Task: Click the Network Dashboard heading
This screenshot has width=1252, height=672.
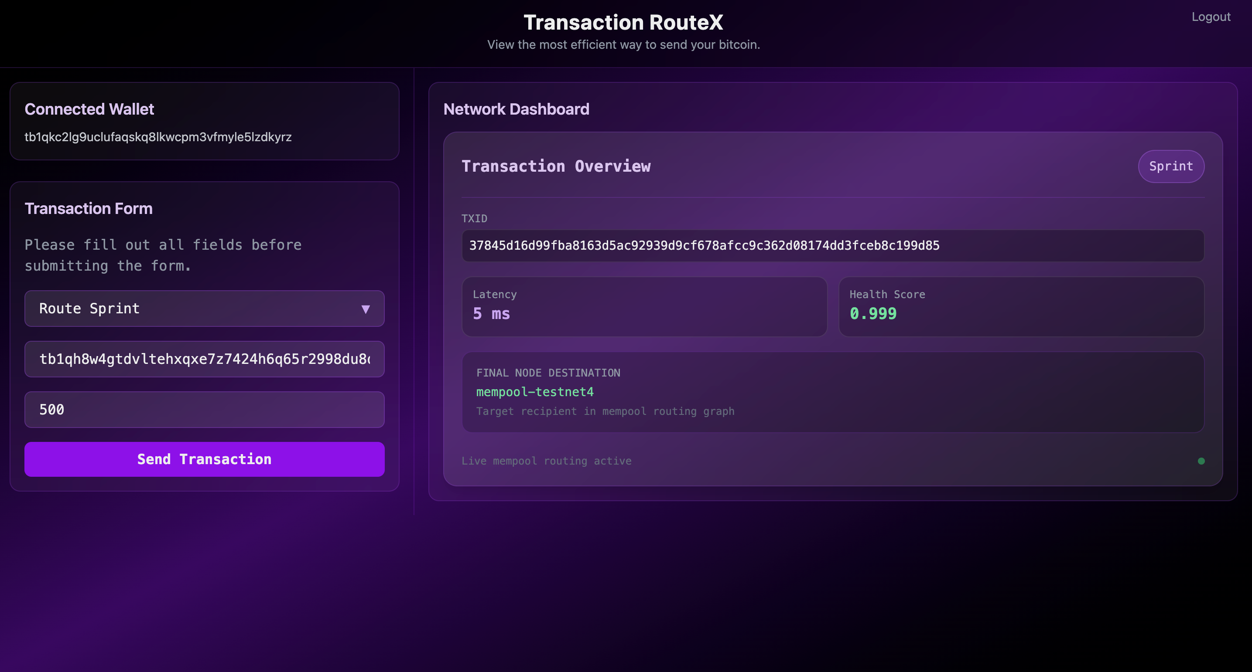Action: (516, 109)
